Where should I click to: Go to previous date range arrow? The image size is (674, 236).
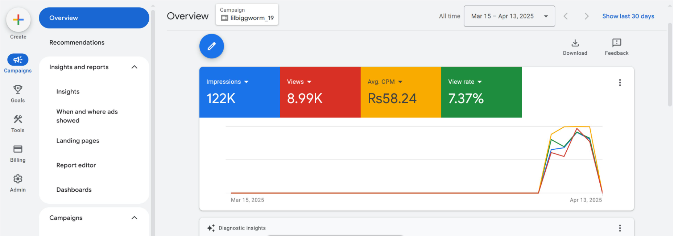pyautogui.click(x=566, y=16)
